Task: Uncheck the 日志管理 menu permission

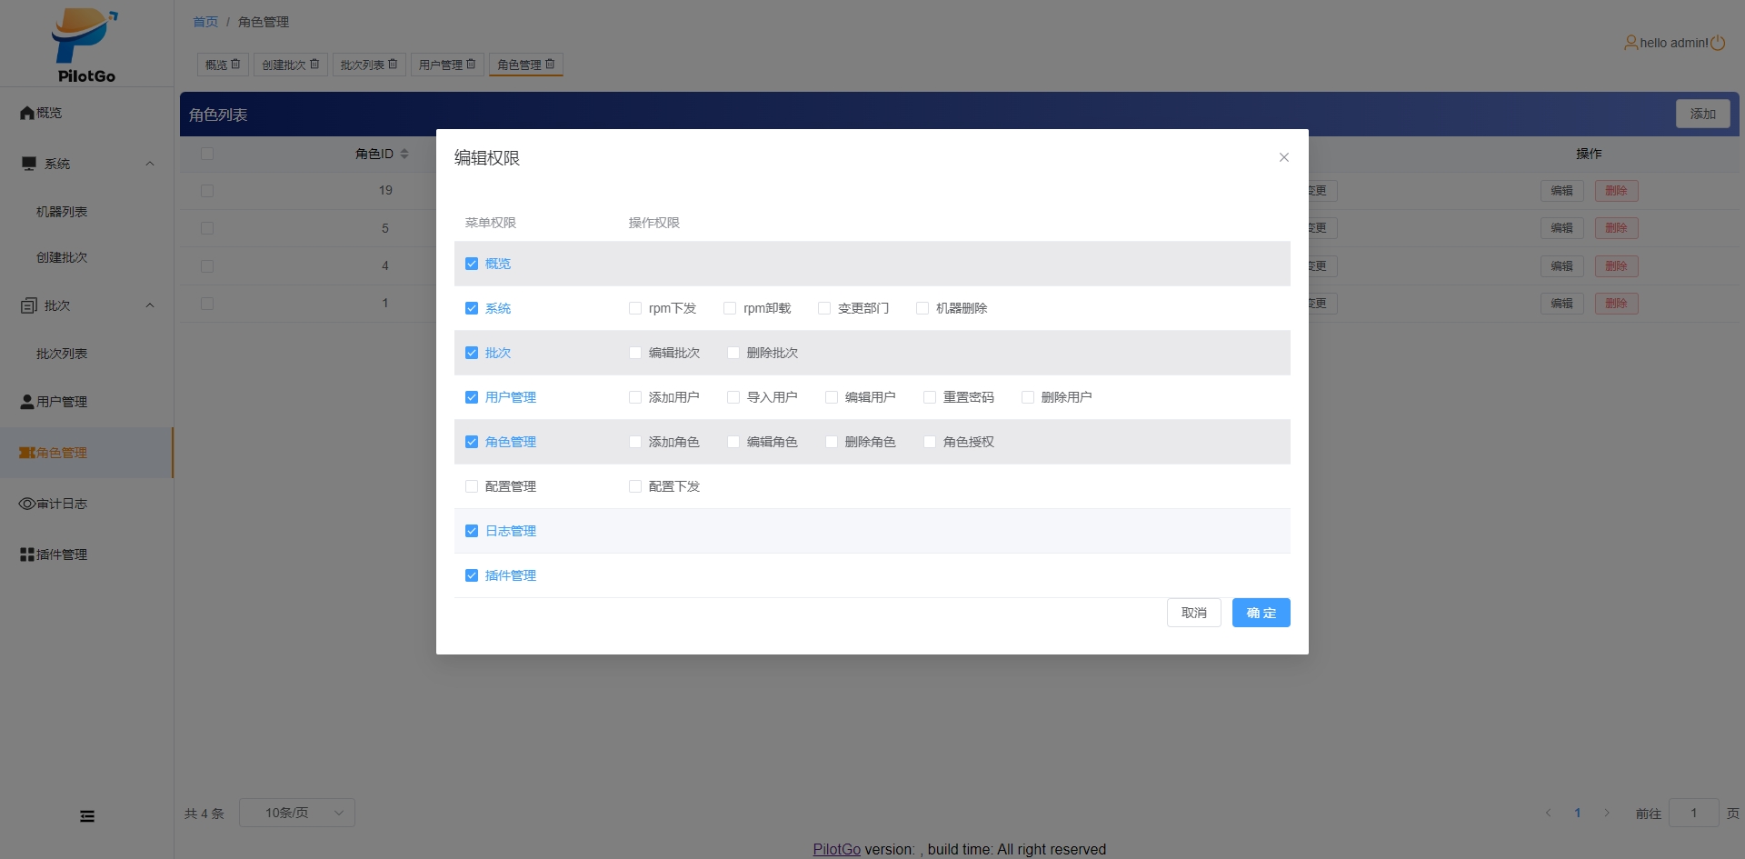Action: 472,531
